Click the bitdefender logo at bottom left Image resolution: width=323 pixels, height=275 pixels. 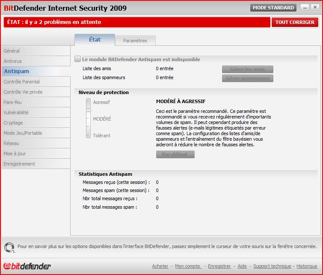pyautogui.click(x=27, y=266)
